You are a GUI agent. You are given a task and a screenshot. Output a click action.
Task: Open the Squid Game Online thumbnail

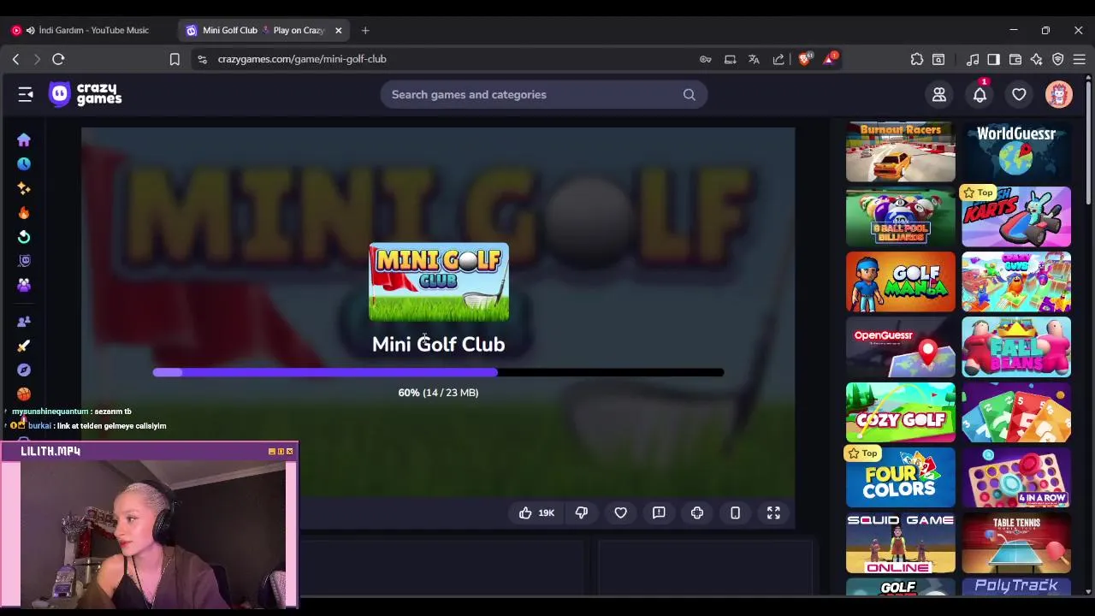(901, 542)
